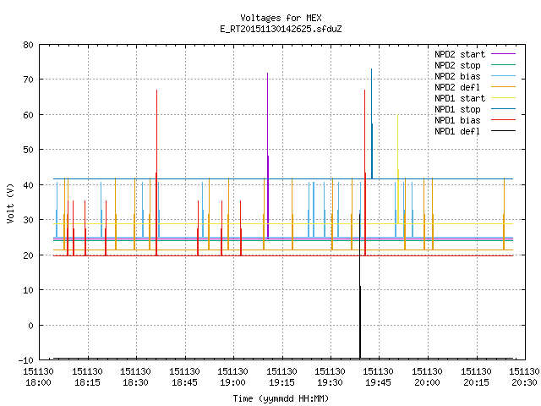The image size is (541, 406).
Task: Click the tall dark blue NPD1 stop spike
Action: click(x=372, y=123)
